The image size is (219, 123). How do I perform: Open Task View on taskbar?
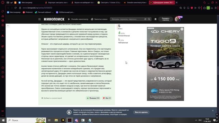(x=49, y=120)
